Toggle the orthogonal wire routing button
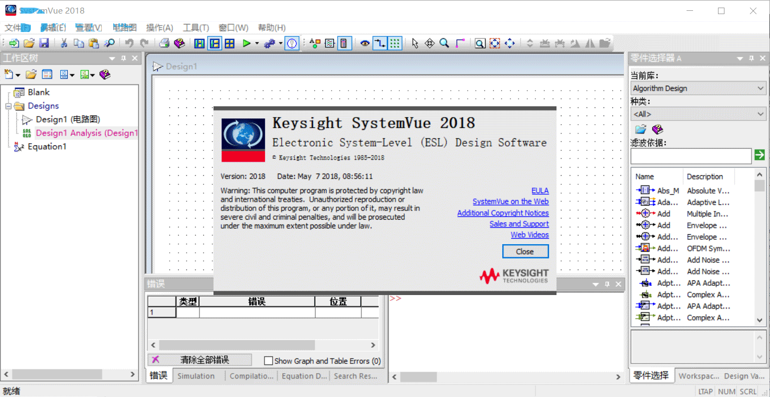Screen dimensions: 770x397 pyautogui.click(x=380, y=43)
